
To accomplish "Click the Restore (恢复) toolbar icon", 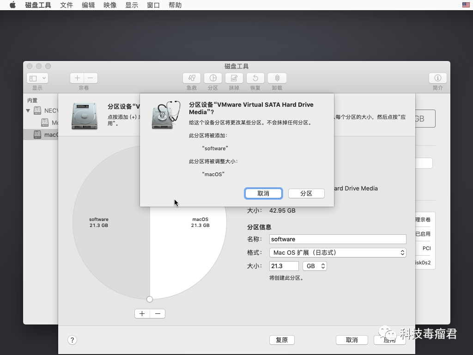I will [255, 78].
